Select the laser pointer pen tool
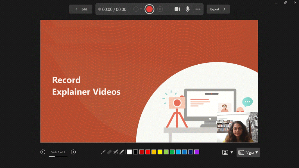 [103, 152]
